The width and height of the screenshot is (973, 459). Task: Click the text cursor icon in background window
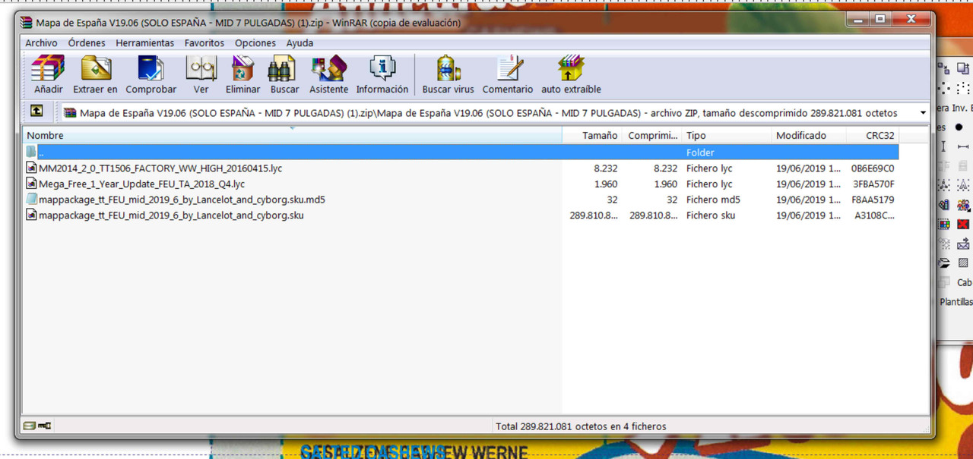coord(944,146)
